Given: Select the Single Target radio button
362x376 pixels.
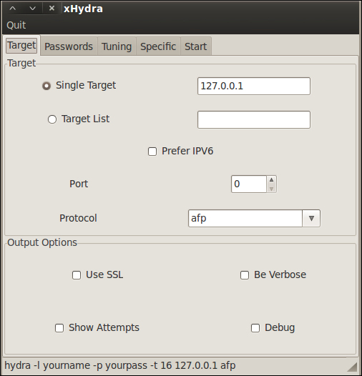Looking at the screenshot, I should (47, 86).
